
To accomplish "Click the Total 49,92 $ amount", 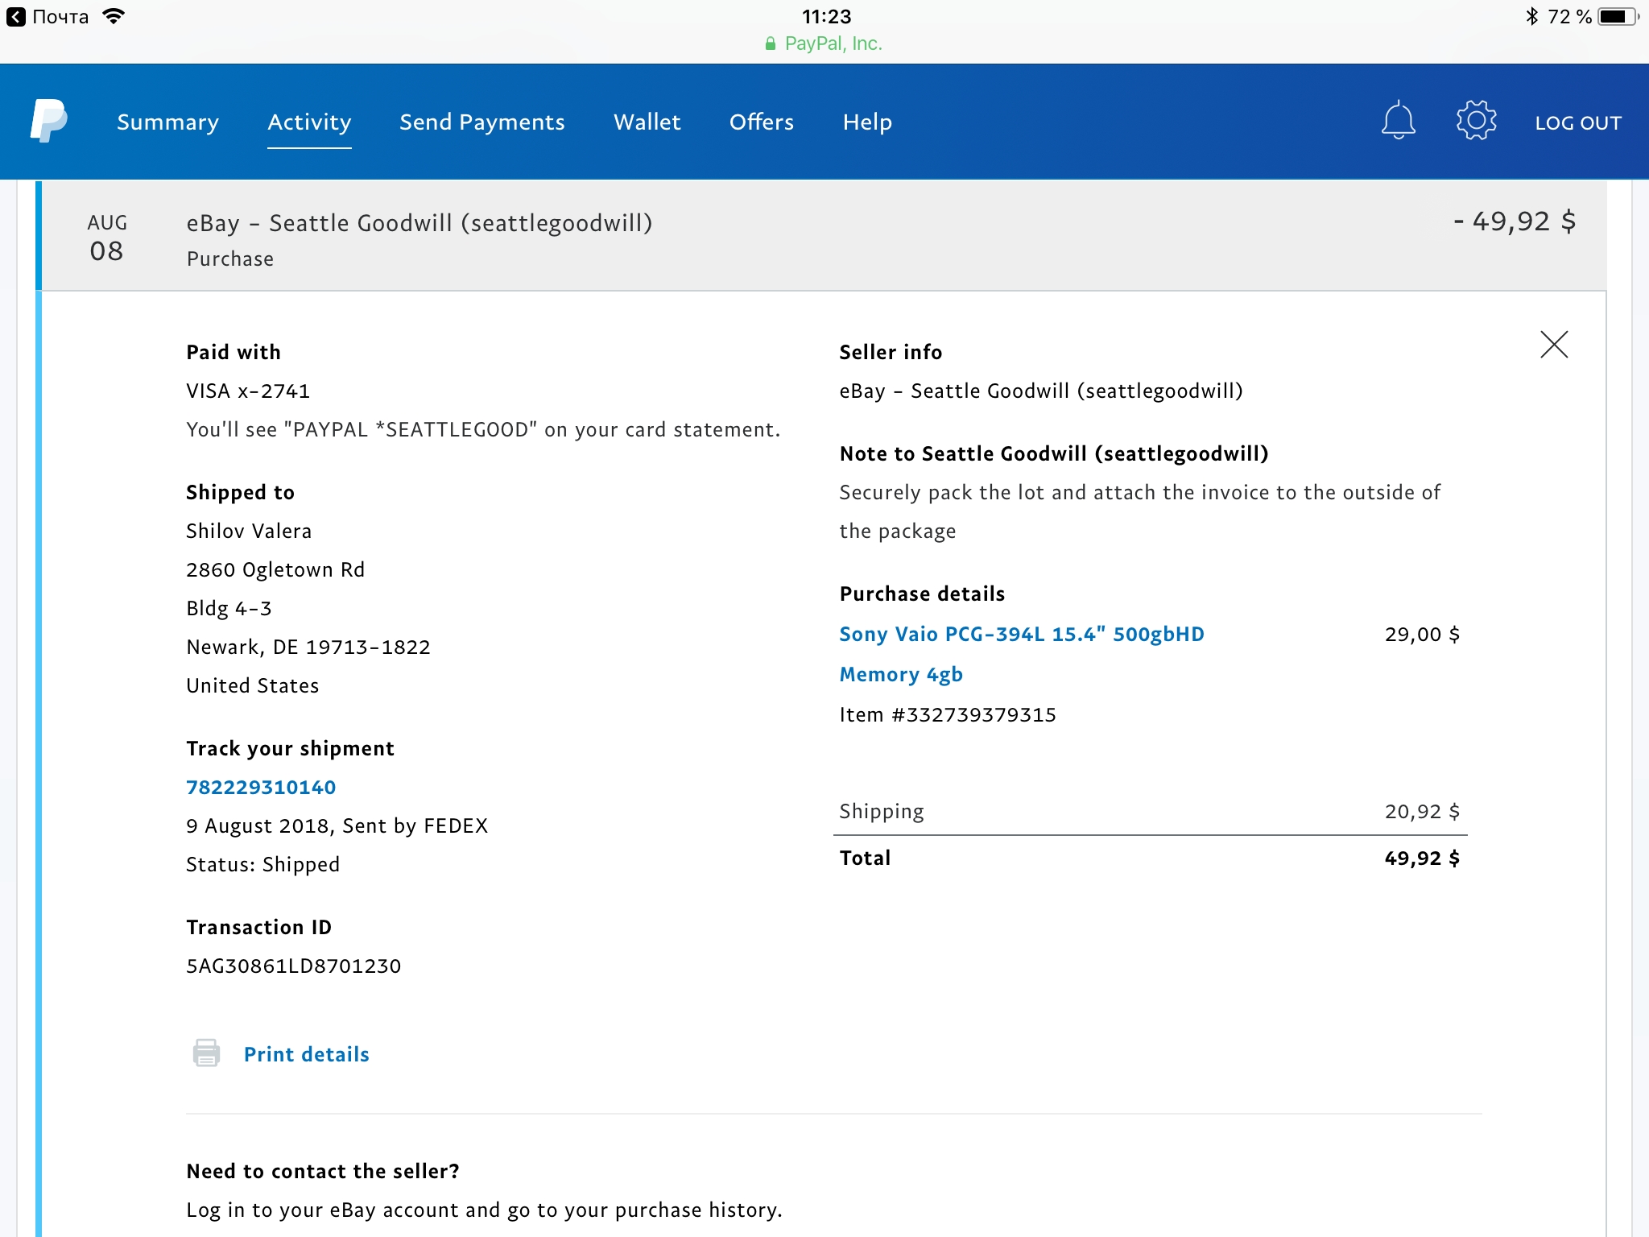I will (x=1422, y=858).
